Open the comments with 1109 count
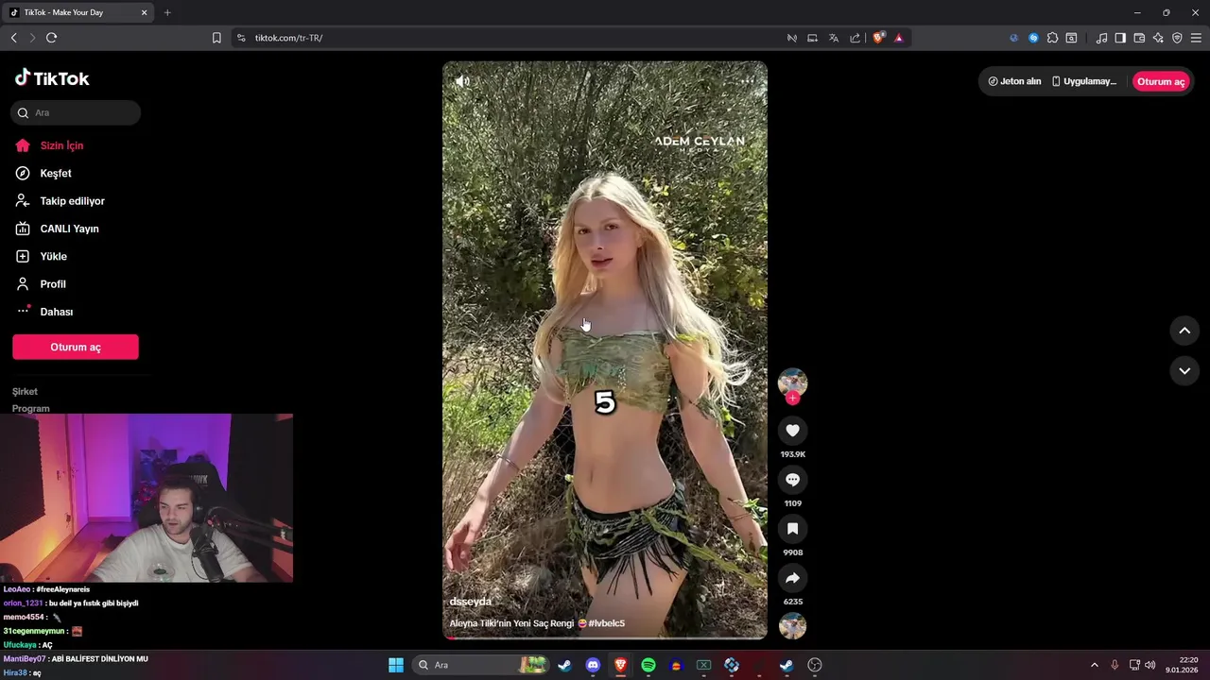This screenshot has height=680, width=1210. pos(792,480)
